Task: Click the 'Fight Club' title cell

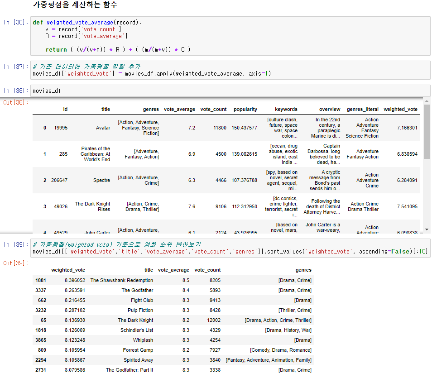Action: [x=142, y=300]
